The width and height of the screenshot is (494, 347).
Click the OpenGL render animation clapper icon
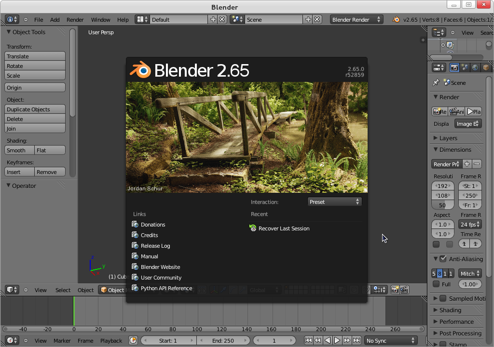(x=404, y=290)
